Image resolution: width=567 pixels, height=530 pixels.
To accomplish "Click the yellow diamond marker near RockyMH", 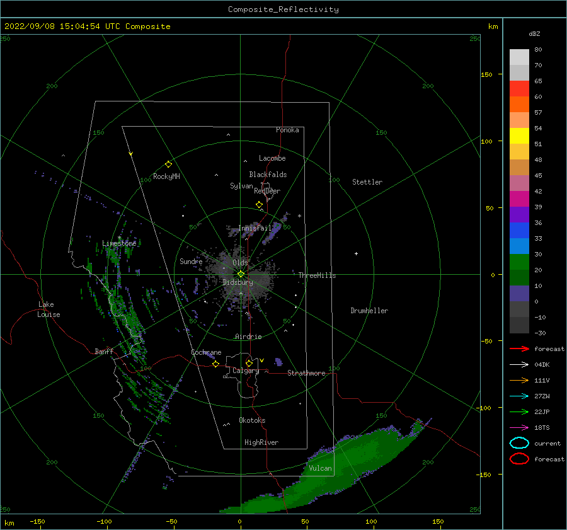I will coord(168,164).
